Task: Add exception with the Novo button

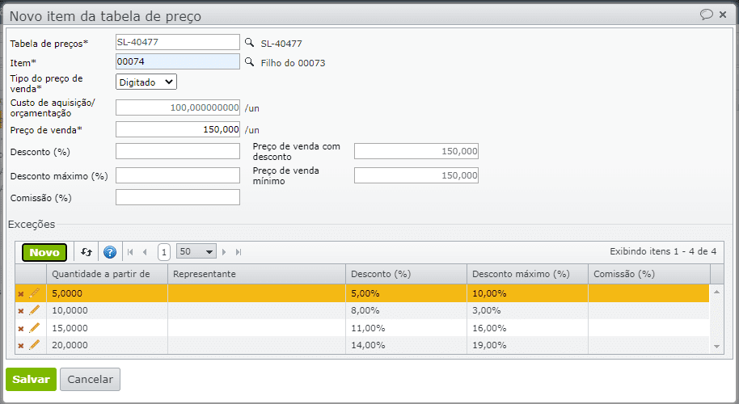Action: coord(44,252)
